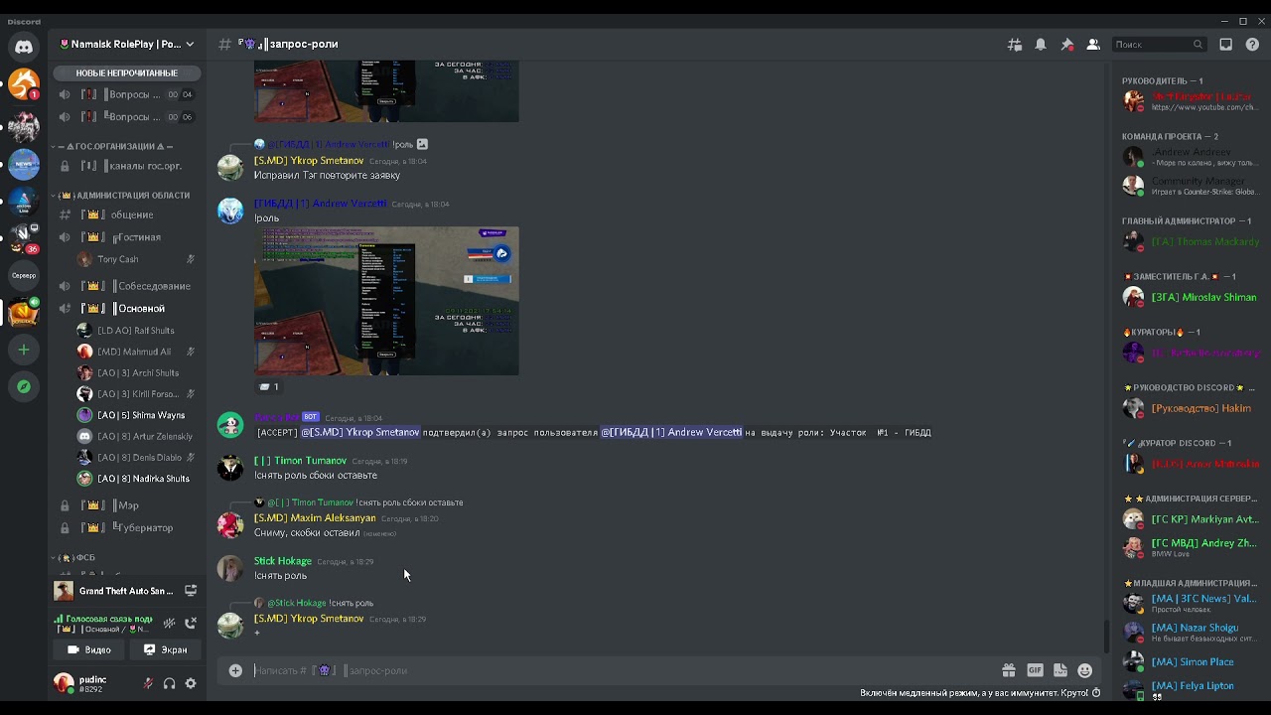Open Ykrop Smetanov avatar at 18:04 message
This screenshot has width=1271, height=715.
(x=230, y=167)
